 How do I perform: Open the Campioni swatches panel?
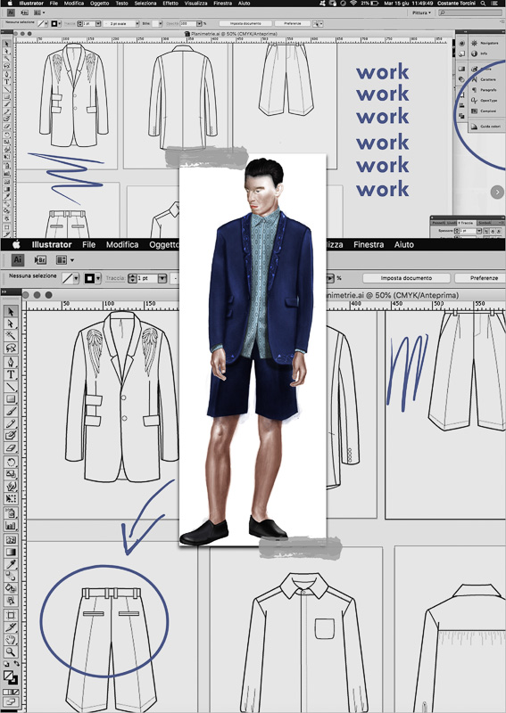[x=484, y=111]
